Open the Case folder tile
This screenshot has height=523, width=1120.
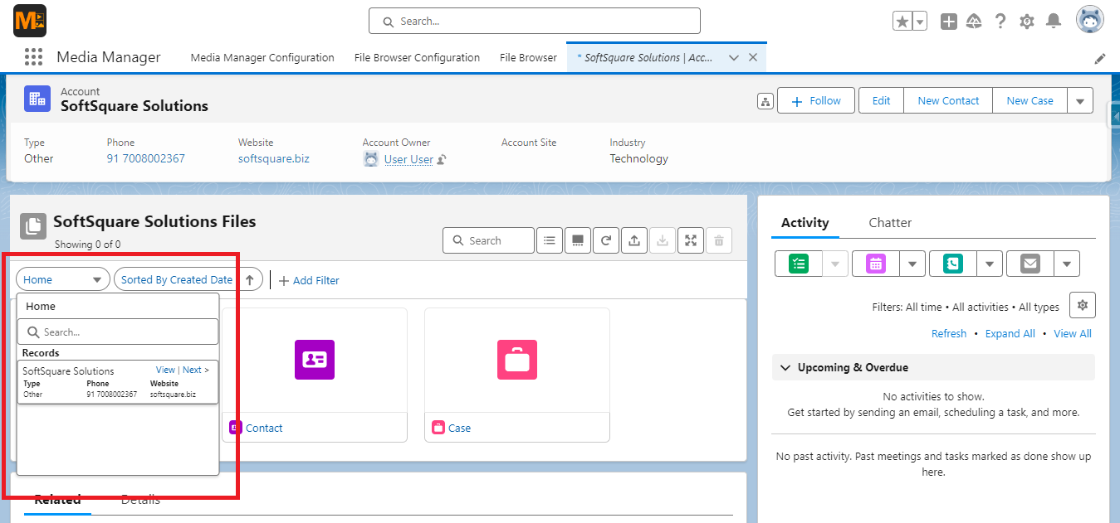coord(517,375)
